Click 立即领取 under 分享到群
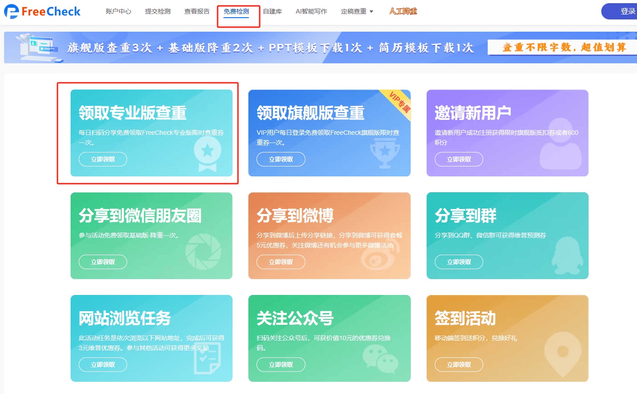 pyautogui.click(x=459, y=262)
